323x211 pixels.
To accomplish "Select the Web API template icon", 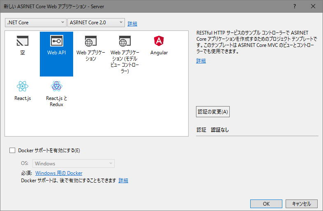I will (x=56, y=41).
